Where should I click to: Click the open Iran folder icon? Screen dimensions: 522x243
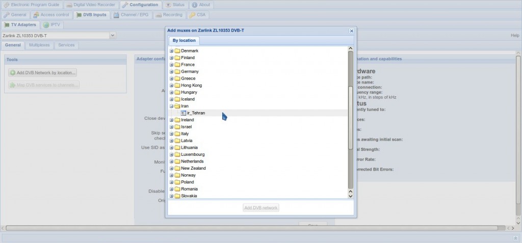pos(177,106)
